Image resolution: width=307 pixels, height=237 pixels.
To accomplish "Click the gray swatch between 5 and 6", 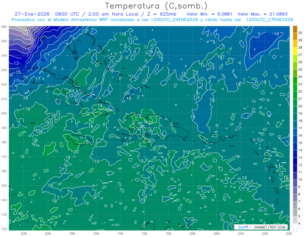I will [295, 212].
